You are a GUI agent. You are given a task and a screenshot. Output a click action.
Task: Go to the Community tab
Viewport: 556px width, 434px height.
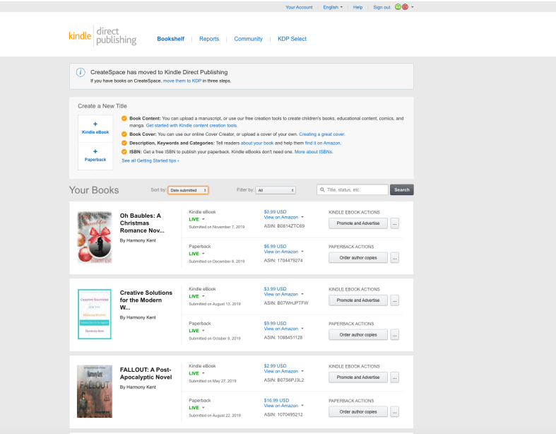[248, 39]
